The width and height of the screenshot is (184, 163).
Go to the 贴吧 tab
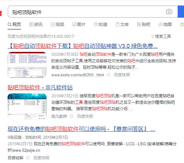(144, 24)
